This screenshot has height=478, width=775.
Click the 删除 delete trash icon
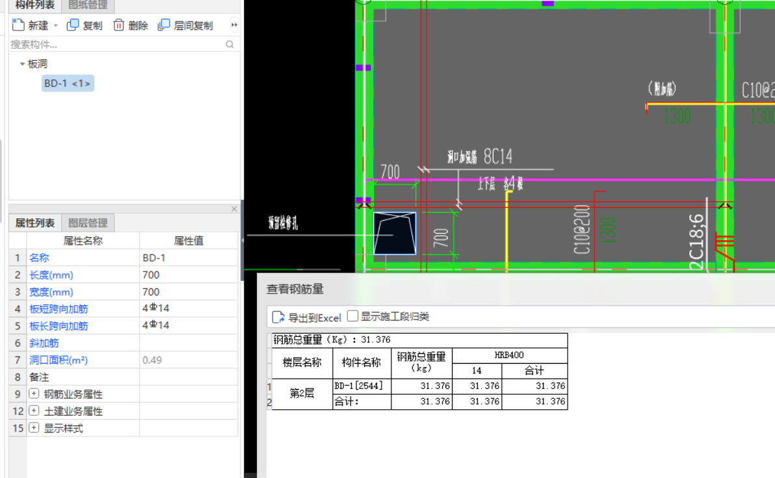[118, 25]
